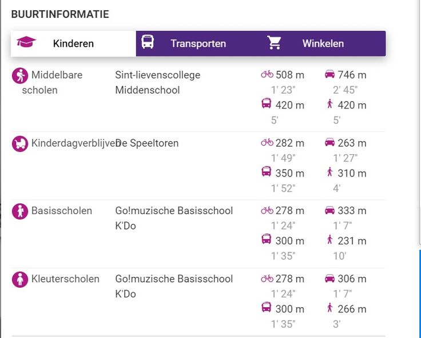This screenshot has width=421, height=338.
Task: Click the Kleuterscholen toddler icon
Action: pos(20,280)
